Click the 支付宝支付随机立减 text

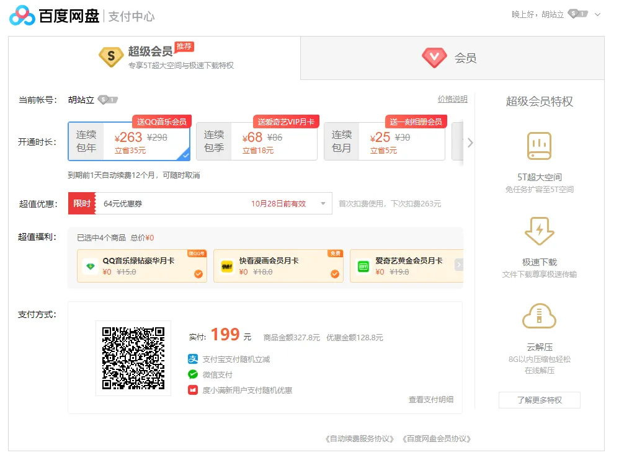click(x=236, y=359)
